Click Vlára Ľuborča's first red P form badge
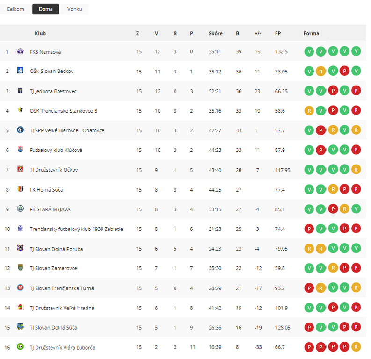This screenshot has width=371, height=359. [309, 347]
